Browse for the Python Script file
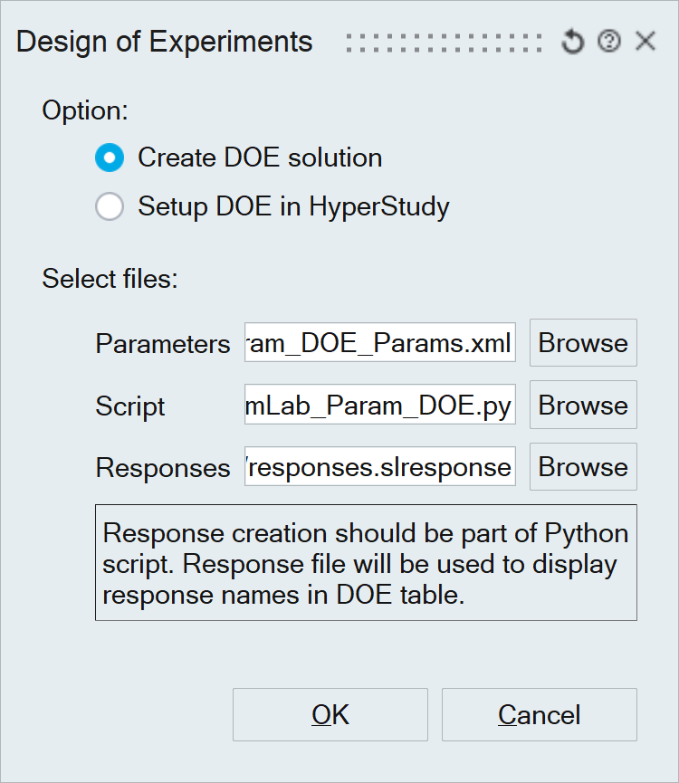 583,406
